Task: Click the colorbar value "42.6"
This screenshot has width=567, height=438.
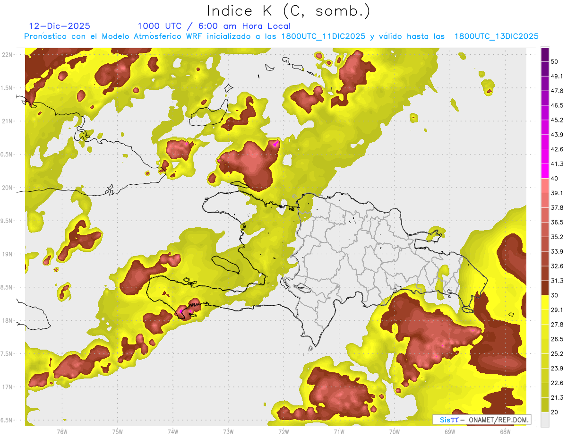Action: click(x=557, y=149)
